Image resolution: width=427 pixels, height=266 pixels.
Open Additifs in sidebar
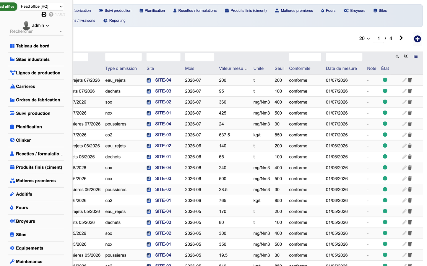(x=24, y=194)
